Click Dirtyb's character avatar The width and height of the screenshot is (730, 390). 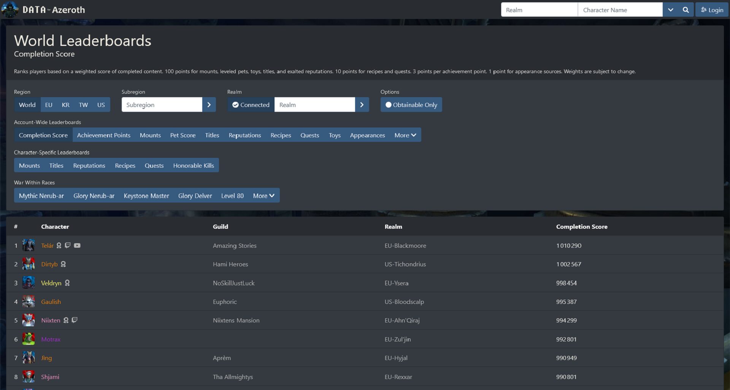click(x=29, y=264)
